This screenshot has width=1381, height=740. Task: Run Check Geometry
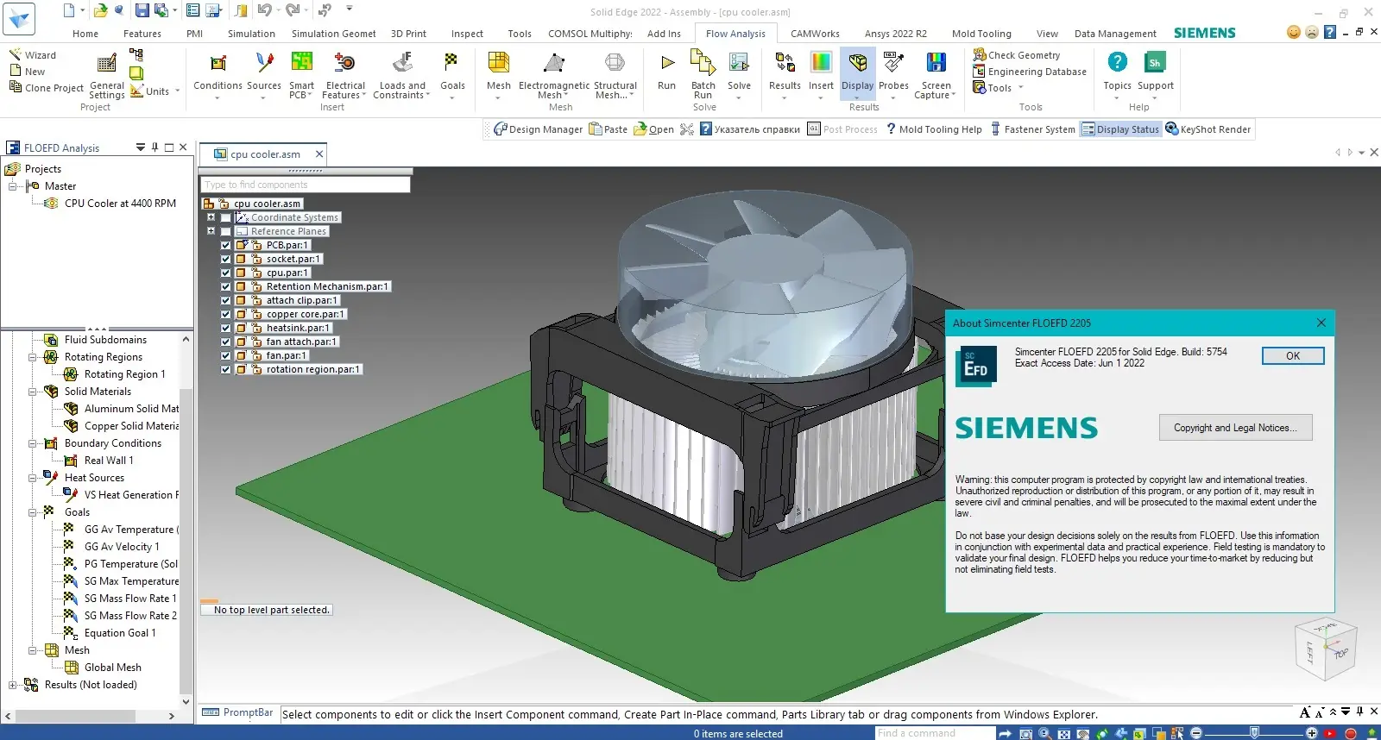click(1017, 55)
